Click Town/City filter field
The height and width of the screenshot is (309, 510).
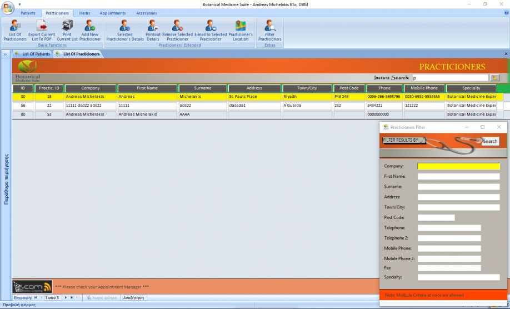[x=458, y=207]
